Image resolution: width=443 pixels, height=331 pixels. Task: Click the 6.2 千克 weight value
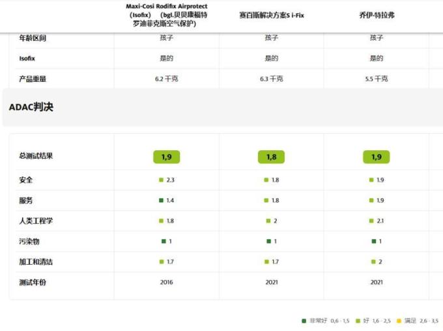pyautogui.click(x=166, y=79)
